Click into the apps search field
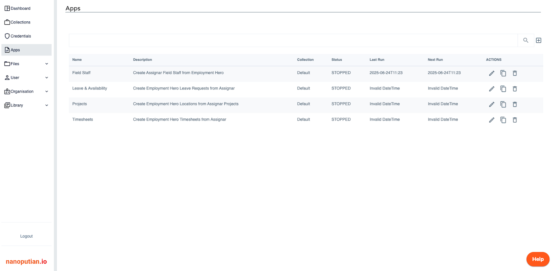This screenshot has width=551, height=271. click(293, 40)
